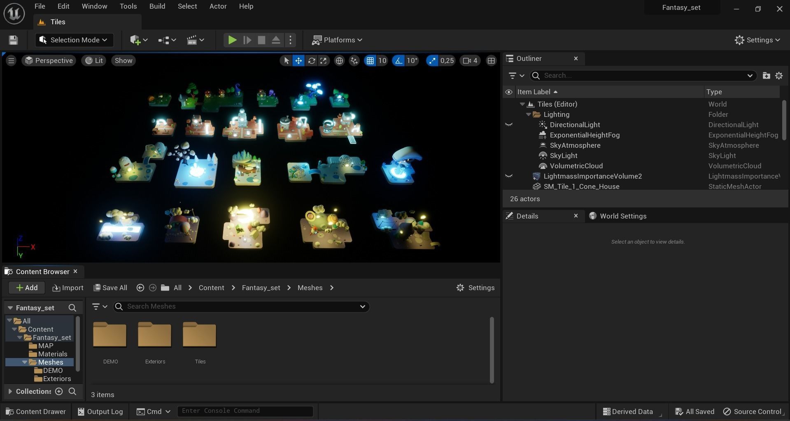Open Source Control status
The height and width of the screenshot is (421, 790).
(x=753, y=412)
